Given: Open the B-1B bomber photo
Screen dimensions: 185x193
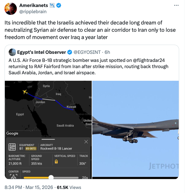Looking at the screenshot, I should 135,129.
